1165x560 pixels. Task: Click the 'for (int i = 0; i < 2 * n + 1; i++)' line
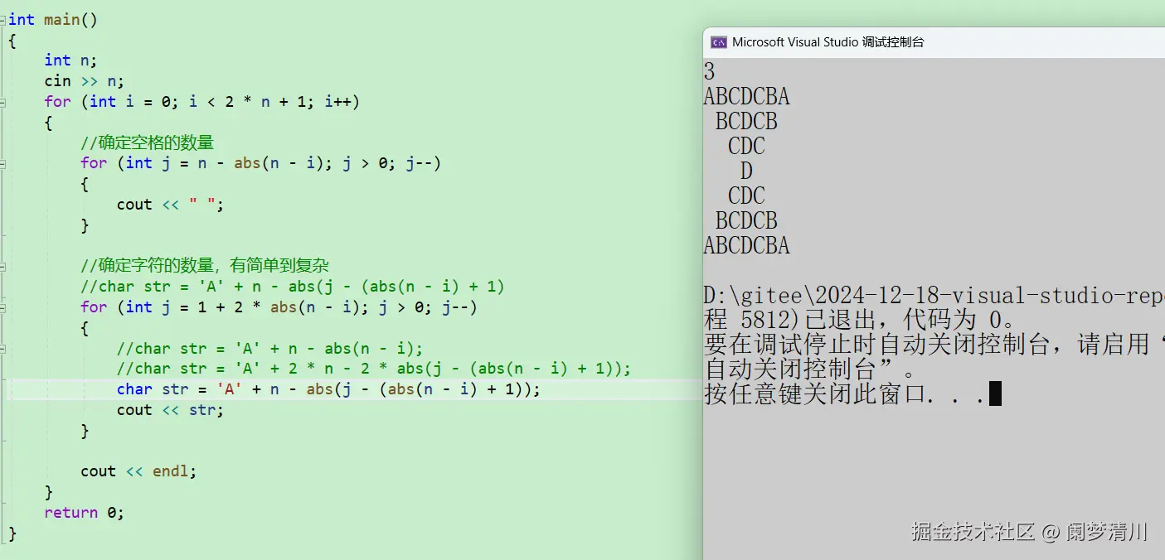pos(202,102)
